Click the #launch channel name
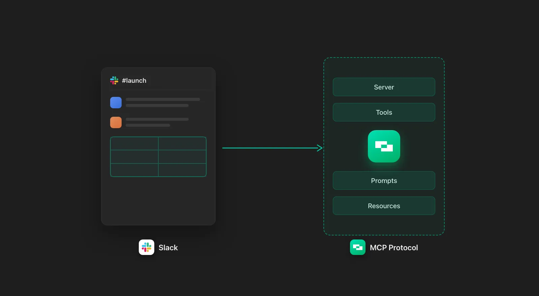539x296 pixels. pos(134,81)
